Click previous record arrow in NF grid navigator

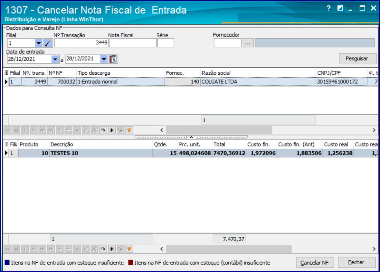click(x=25, y=130)
